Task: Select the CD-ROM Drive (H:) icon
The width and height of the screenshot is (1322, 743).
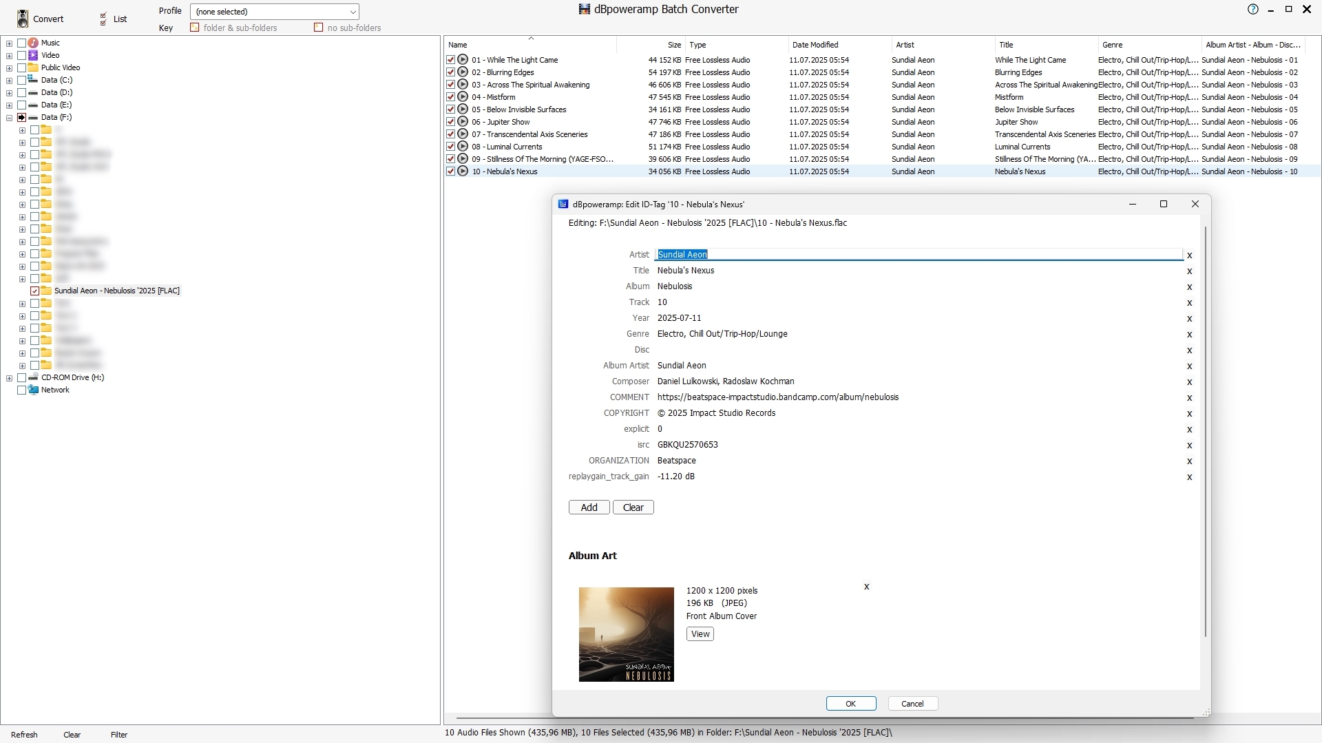Action: pos(33,377)
